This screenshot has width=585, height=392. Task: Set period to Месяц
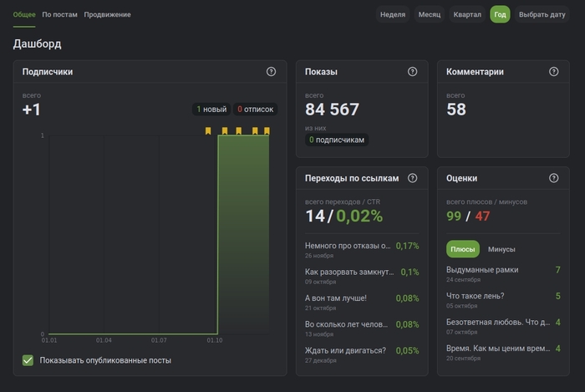point(429,14)
